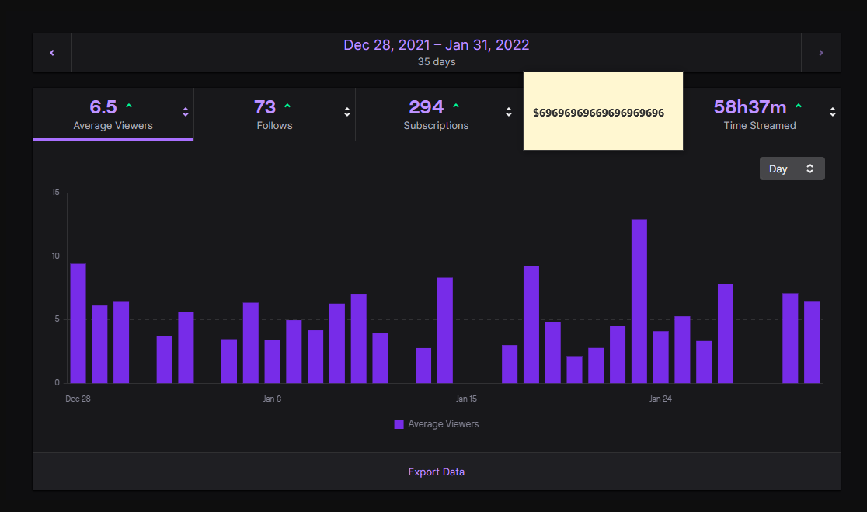Click the Export Data link
This screenshot has height=512, width=867.
coord(437,472)
